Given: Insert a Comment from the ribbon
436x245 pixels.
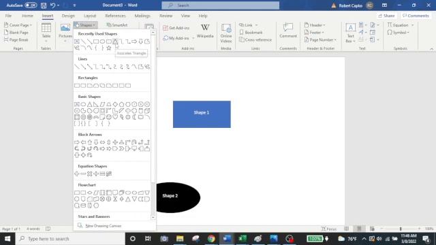Looking at the screenshot, I should [288, 31].
